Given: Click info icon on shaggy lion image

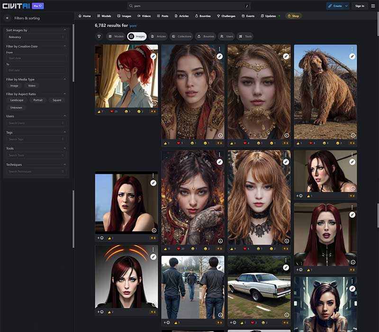Looking at the screenshot, I should click(x=352, y=135).
